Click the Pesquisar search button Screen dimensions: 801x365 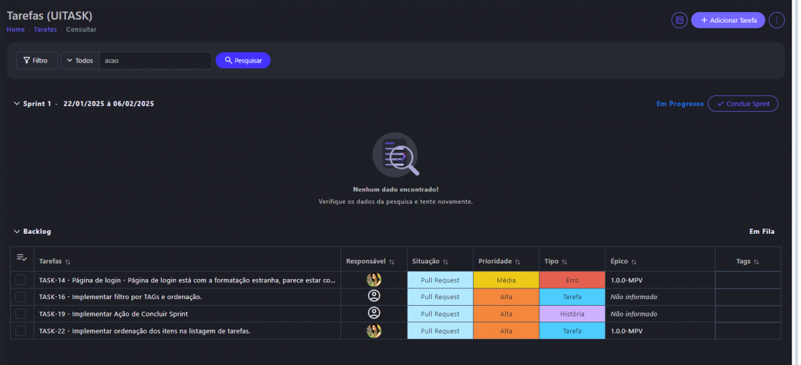tap(243, 61)
